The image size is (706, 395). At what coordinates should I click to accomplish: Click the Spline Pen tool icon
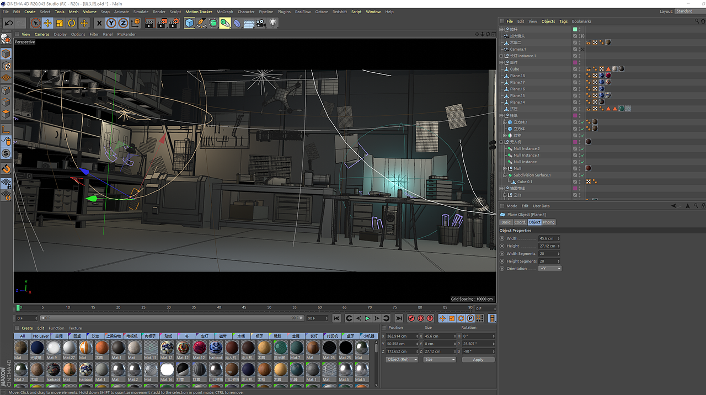201,23
